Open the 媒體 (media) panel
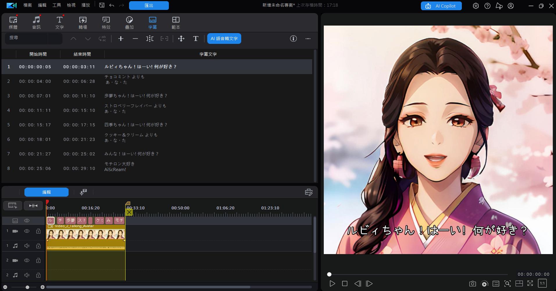The width and height of the screenshot is (556, 291). (x=13, y=22)
